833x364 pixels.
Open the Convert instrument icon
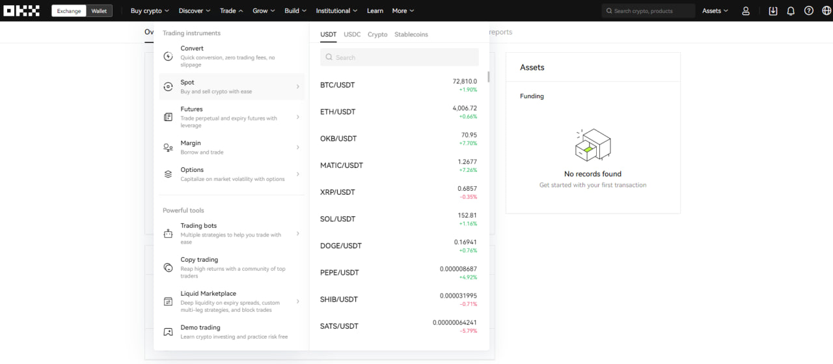(168, 57)
